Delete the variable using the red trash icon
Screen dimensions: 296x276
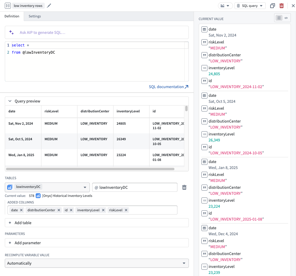282,6
